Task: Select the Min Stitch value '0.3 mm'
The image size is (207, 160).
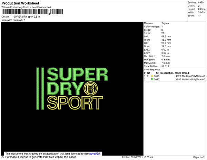Action: (166, 60)
